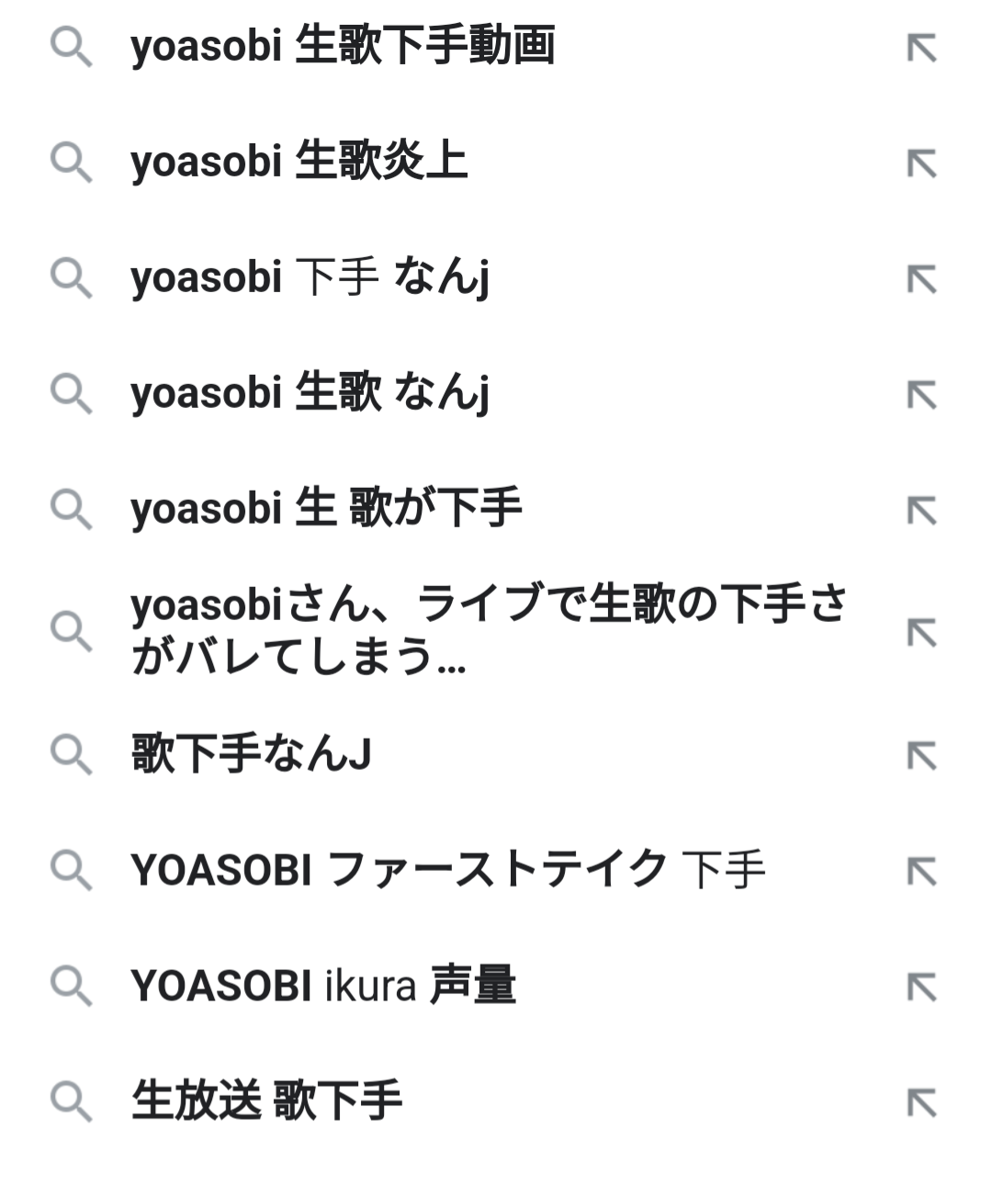Choose 'YOASOBI ファーストテイク 下手' suggestion
The image size is (992, 1196).
click(447, 870)
